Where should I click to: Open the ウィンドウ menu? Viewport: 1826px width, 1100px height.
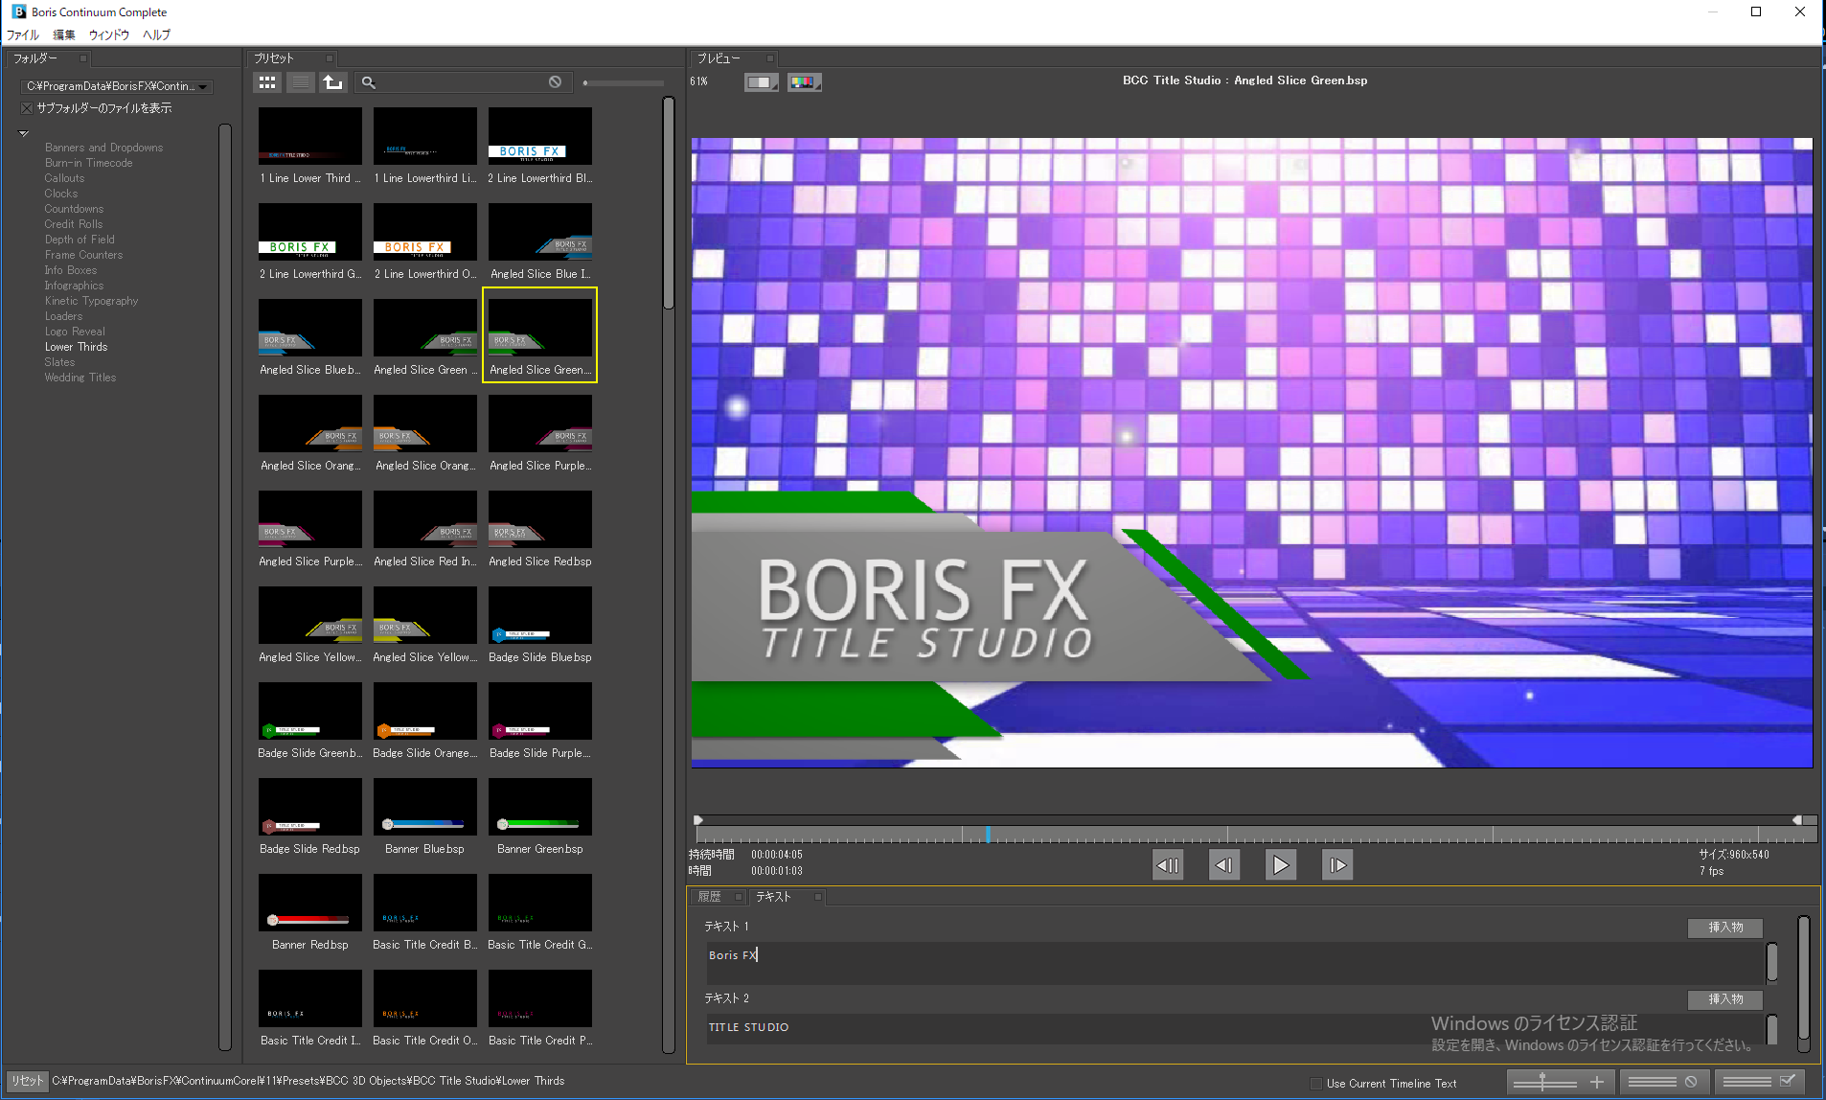[x=109, y=34]
